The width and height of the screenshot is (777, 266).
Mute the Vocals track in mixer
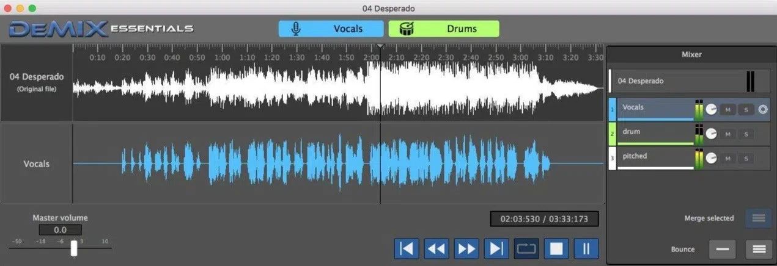pyautogui.click(x=727, y=110)
